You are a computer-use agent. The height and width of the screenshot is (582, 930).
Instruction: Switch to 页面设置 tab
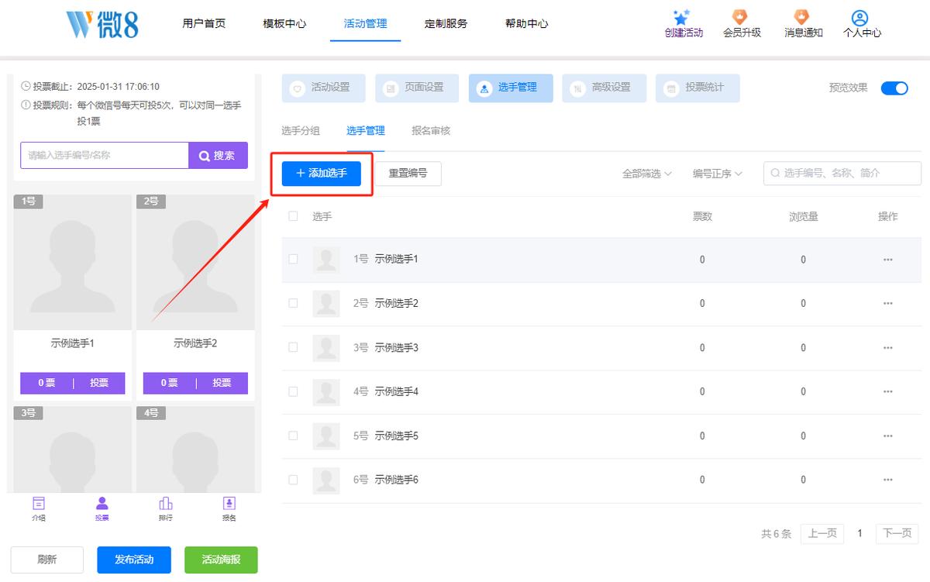(x=417, y=88)
